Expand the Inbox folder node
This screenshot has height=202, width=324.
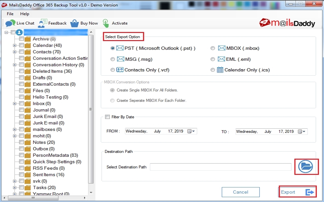point(15,103)
